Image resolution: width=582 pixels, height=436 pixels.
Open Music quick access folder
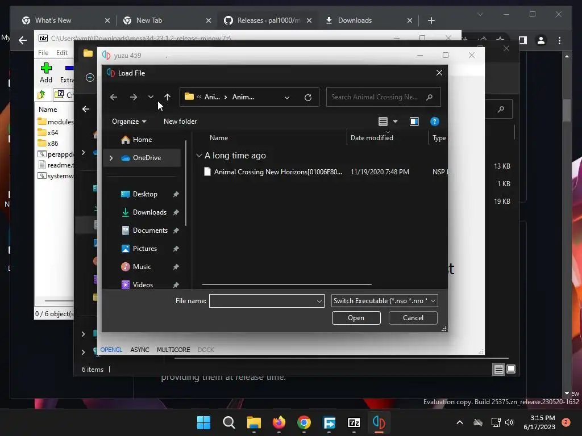tap(136, 267)
